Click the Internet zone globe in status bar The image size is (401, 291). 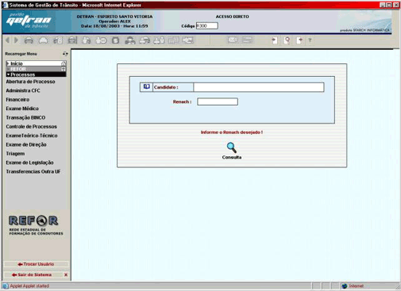click(x=345, y=286)
